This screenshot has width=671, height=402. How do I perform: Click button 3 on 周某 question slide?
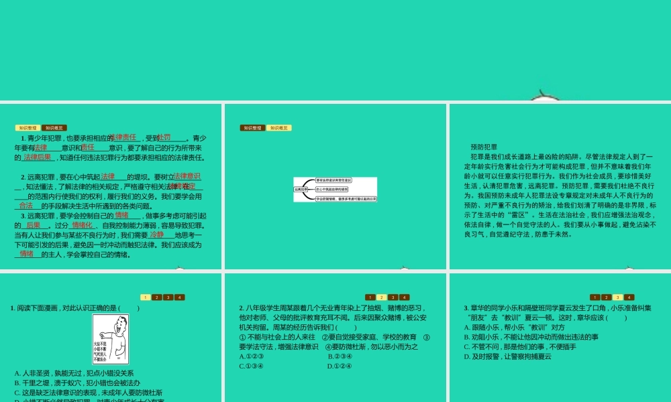[x=393, y=297]
